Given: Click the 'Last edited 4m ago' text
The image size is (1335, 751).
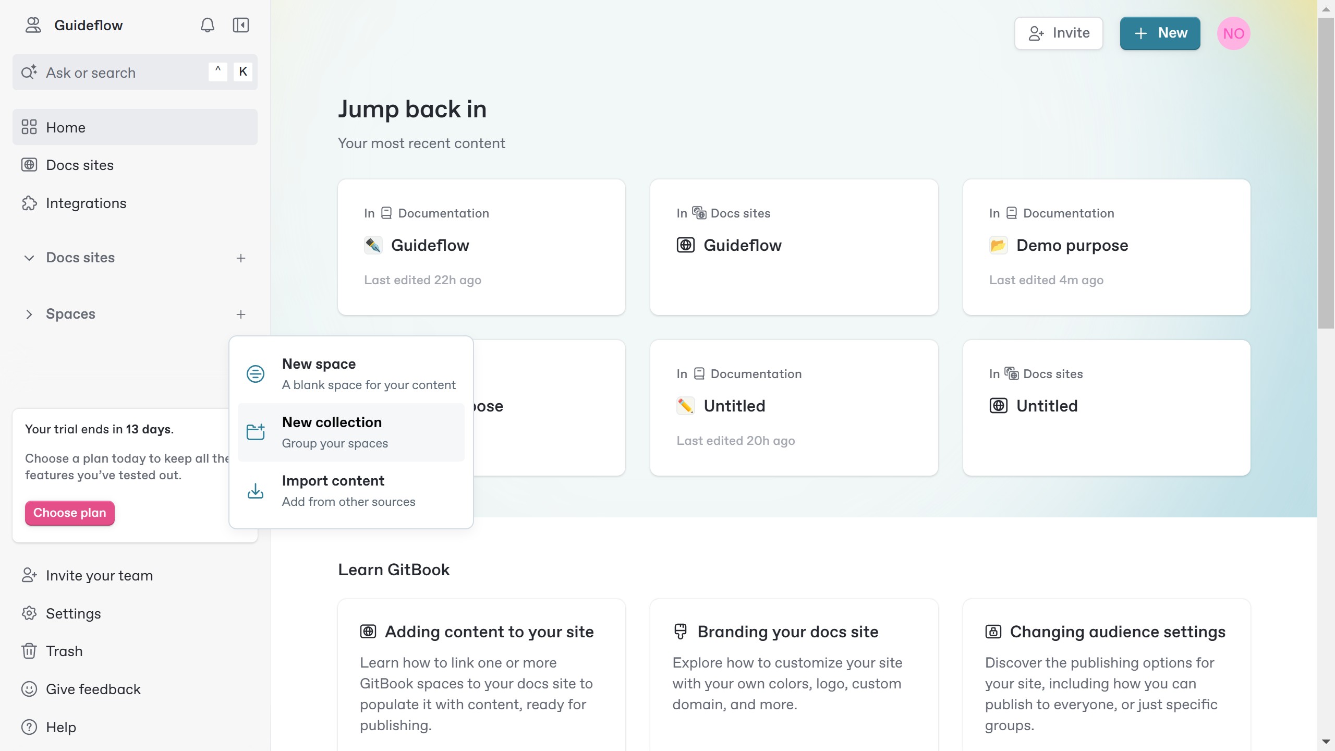Looking at the screenshot, I should tap(1046, 280).
